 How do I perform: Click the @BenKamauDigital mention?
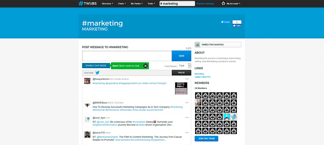(x=107, y=137)
